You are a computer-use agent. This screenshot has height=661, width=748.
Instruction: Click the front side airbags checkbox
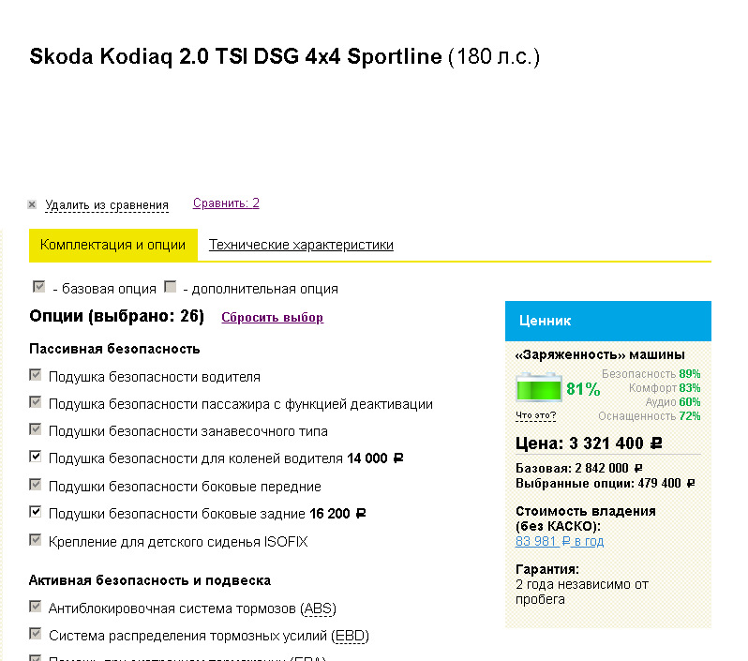pyautogui.click(x=37, y=485)
